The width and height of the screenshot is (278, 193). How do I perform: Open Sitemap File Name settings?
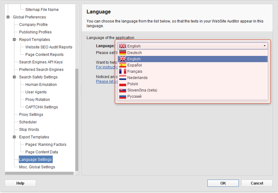[x=42, y=10]
